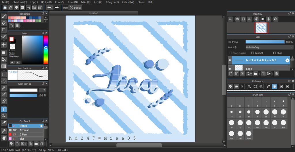The image size is (295, 152).
Task: Open settings gear of hd247#Miaa05 layer
Action: 287,60
